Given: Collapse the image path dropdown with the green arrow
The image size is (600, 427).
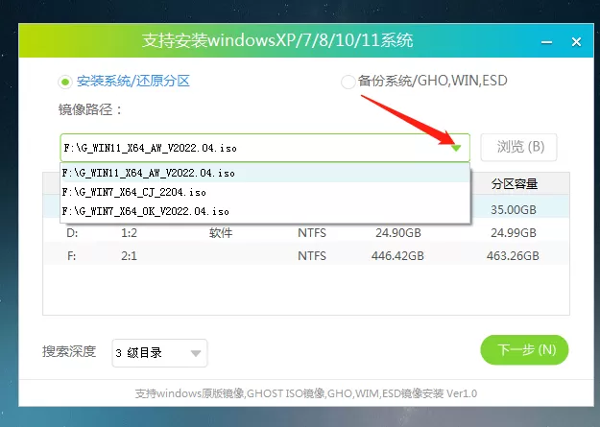Looking at the screenshot, I should 456,148.
